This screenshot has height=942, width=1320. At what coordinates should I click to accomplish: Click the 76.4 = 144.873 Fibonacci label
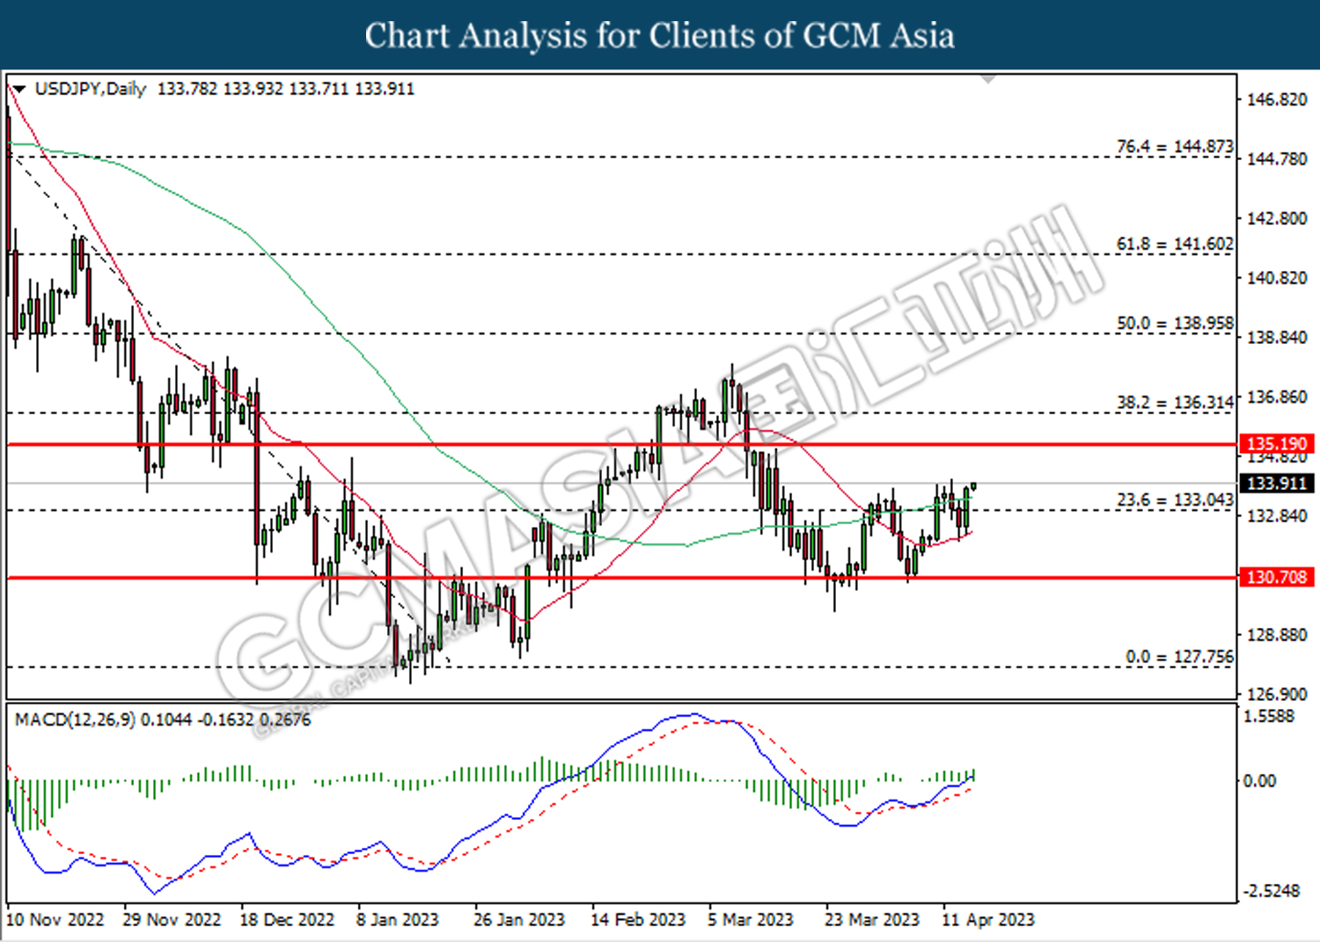[x=1175, y=146]
